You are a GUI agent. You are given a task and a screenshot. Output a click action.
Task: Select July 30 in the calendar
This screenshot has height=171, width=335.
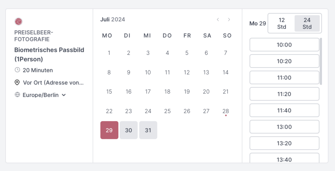[129, 130]
